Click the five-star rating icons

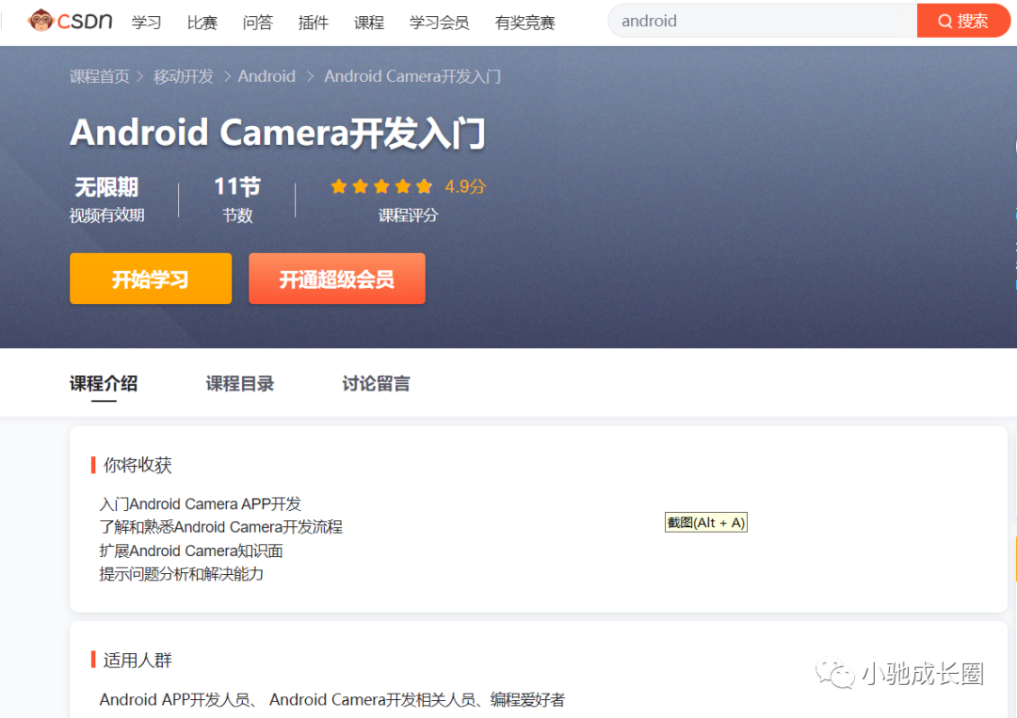coord(381,186)
